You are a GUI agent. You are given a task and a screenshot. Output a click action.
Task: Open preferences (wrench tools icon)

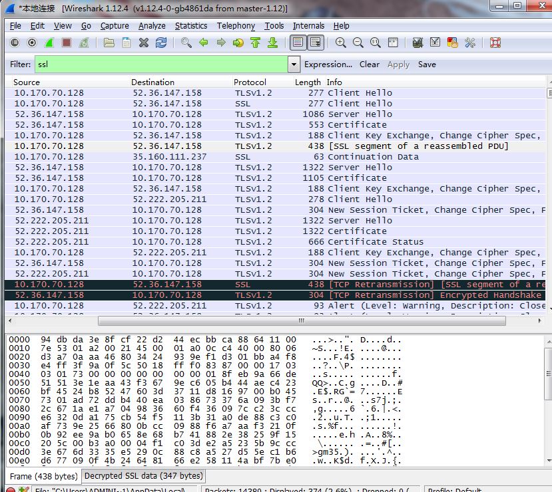click(x=470, y=43)
